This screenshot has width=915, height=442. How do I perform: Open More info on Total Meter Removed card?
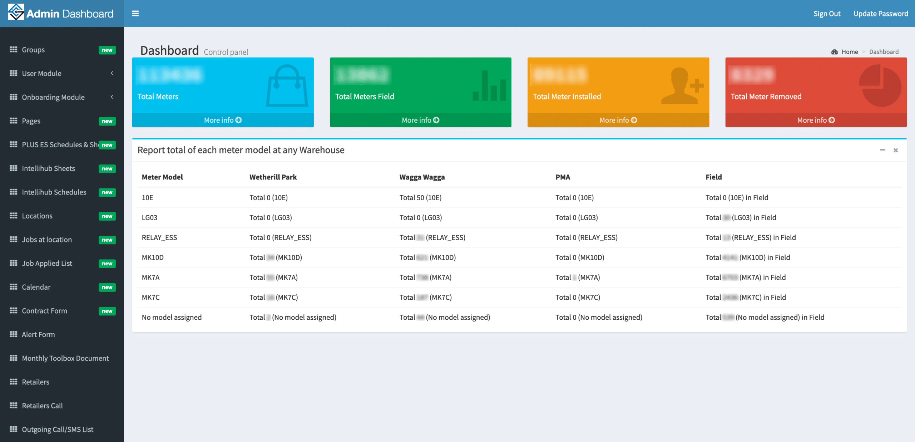(x=816, y=120)
